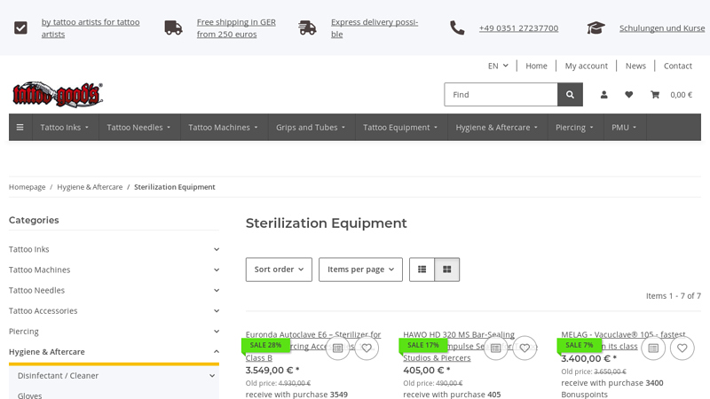Switch to list view layout
The width and height of the screenshot is (710, 399).
[x=422, y=270]
